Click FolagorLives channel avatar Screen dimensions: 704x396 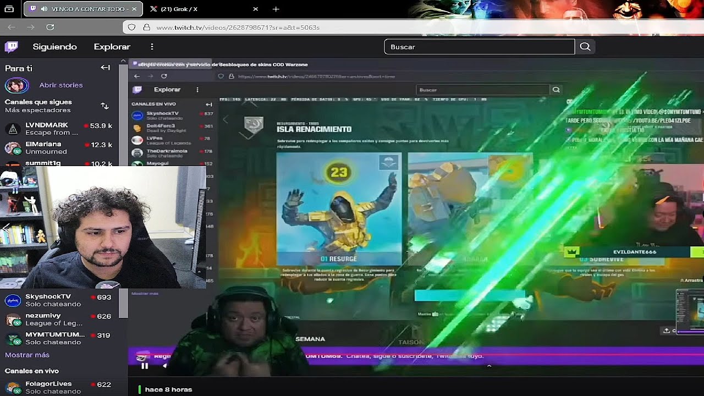(13, 387)
